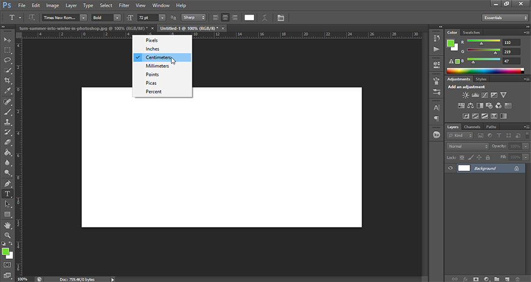Screen dimensions: 531x282
Task: Select the Blur tool
Action: point(7,163)
